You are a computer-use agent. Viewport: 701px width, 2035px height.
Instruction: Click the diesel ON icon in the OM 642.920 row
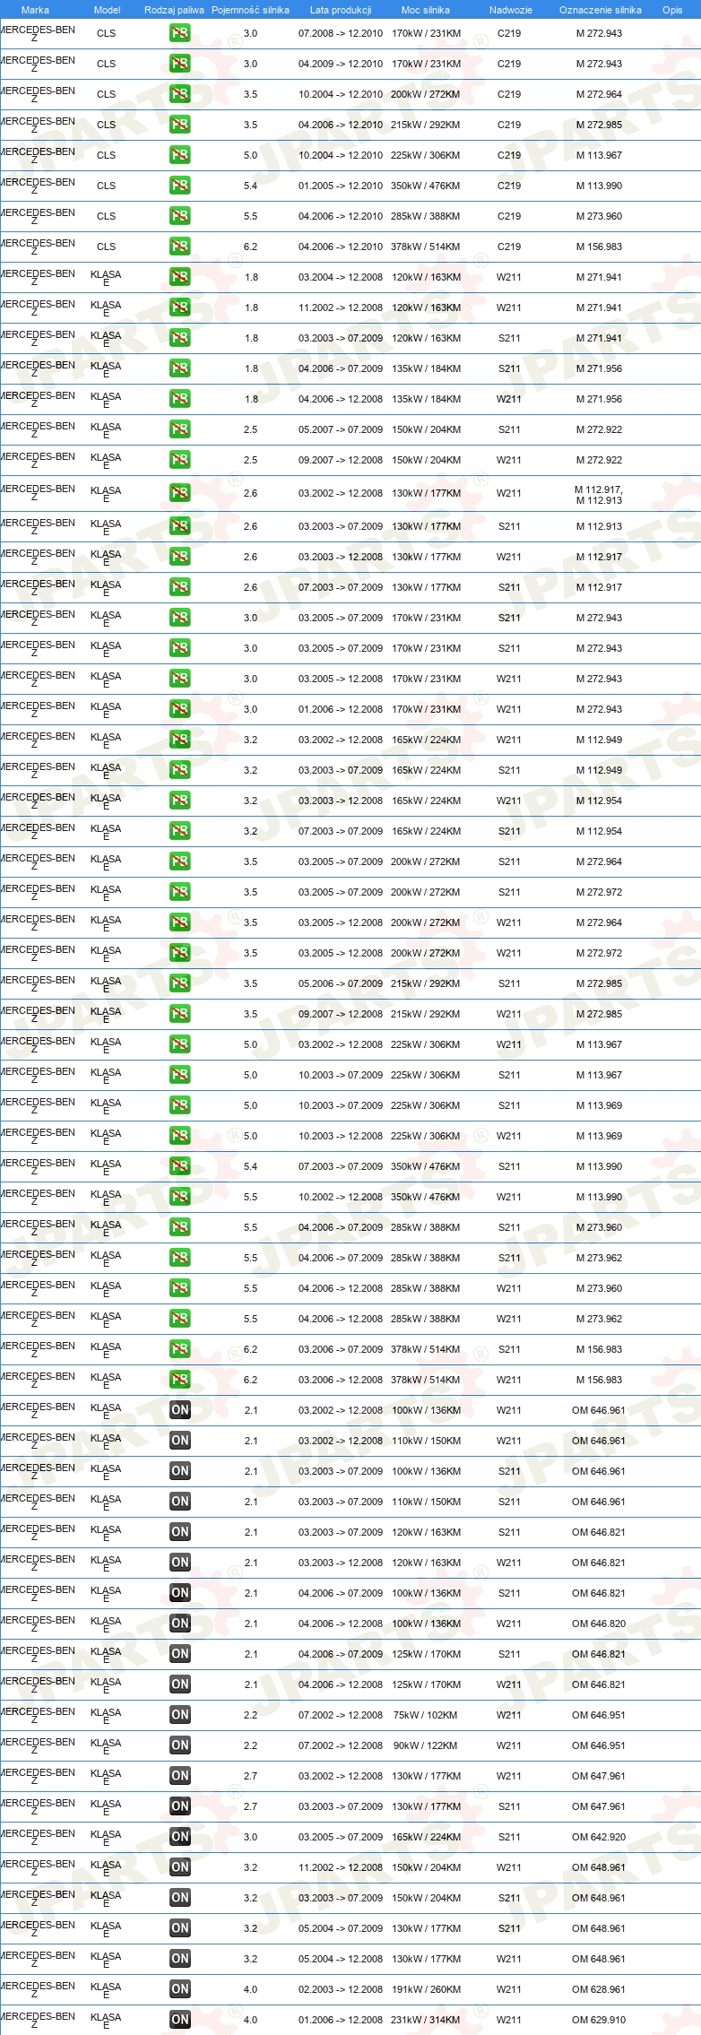pyautogui.click(x=179, y=1837)
